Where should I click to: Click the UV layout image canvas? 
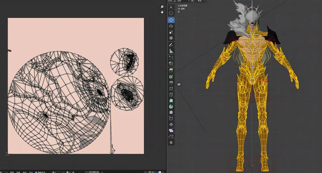coord(76,86)
